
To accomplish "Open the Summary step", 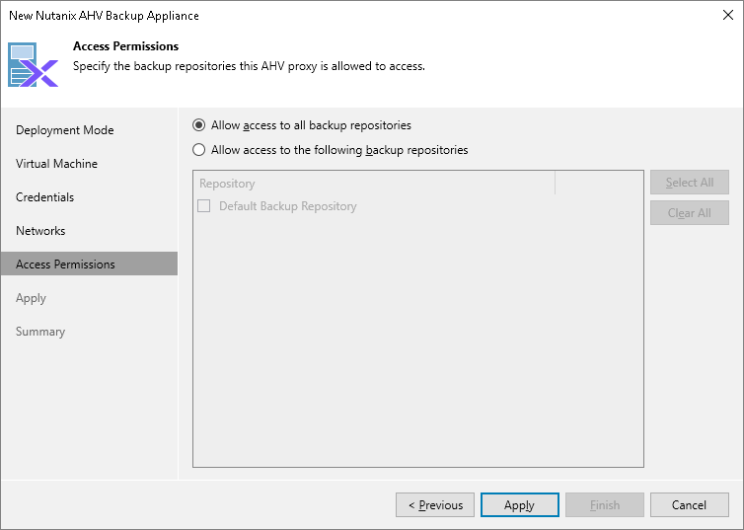I will pyautogui.click(x=40, y=332).
